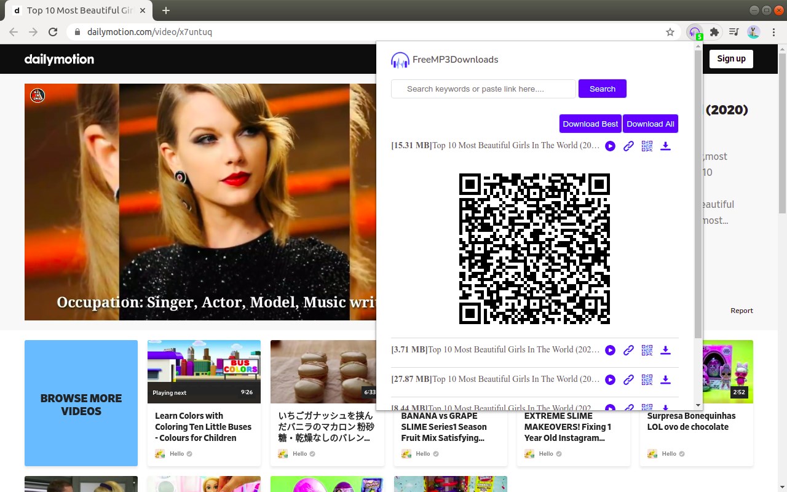Play the 3.71 MB audio file
This screenshot has width=787, height=492.
610,350
